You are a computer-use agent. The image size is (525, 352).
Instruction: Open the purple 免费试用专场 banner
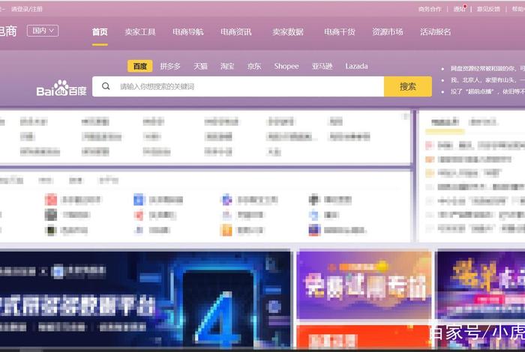(x=364, y=286)
